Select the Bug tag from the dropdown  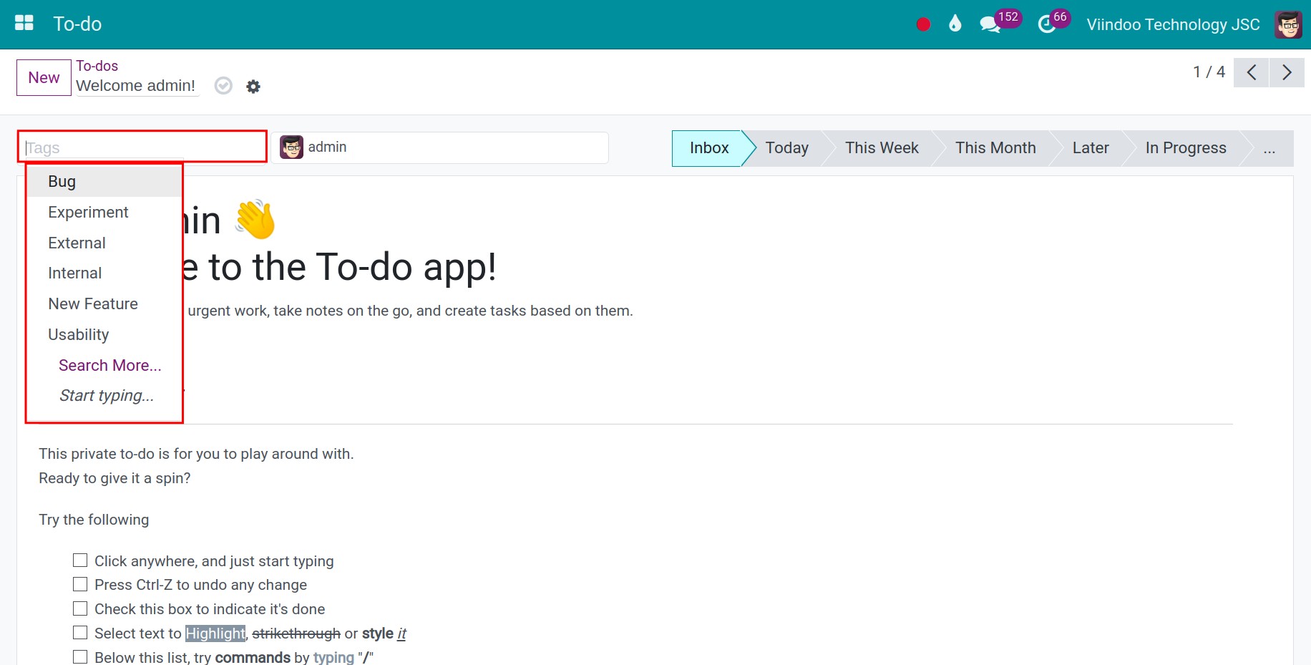(62, 181)
